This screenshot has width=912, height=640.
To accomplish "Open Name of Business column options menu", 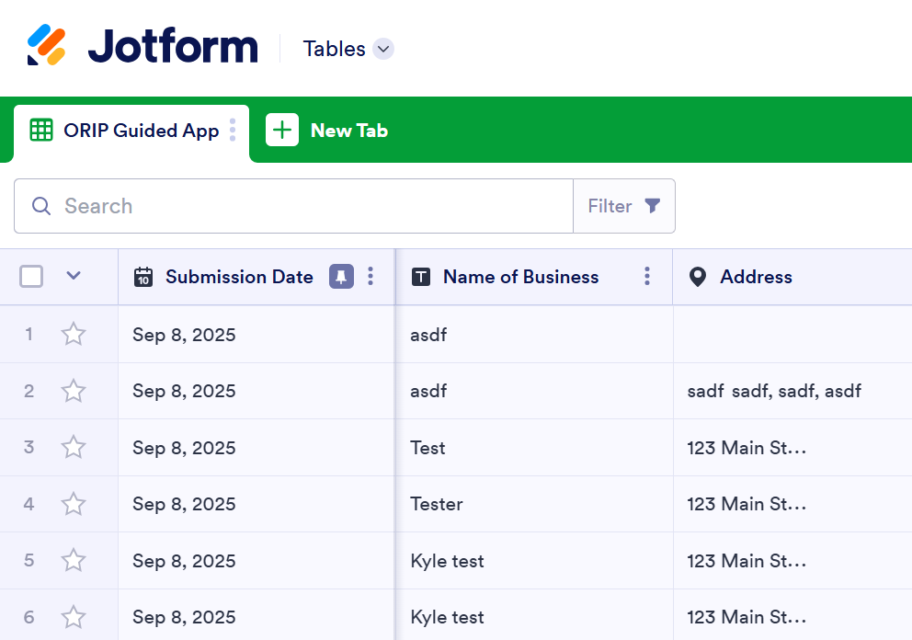I will coord(647,277).
